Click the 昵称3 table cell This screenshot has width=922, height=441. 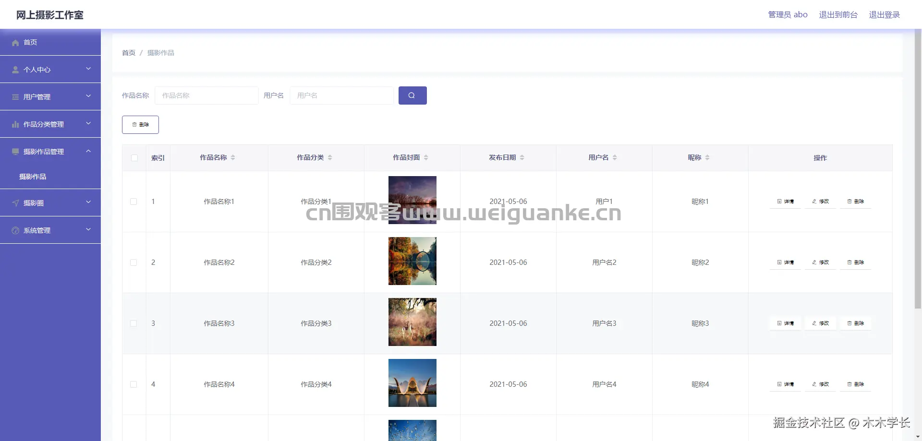700,323
